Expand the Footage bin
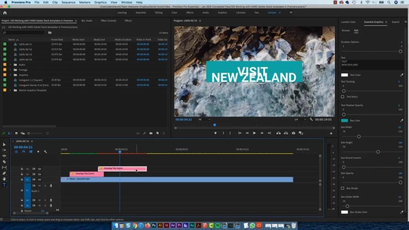Viewport: 409px width, 230px height. point(10,70)
